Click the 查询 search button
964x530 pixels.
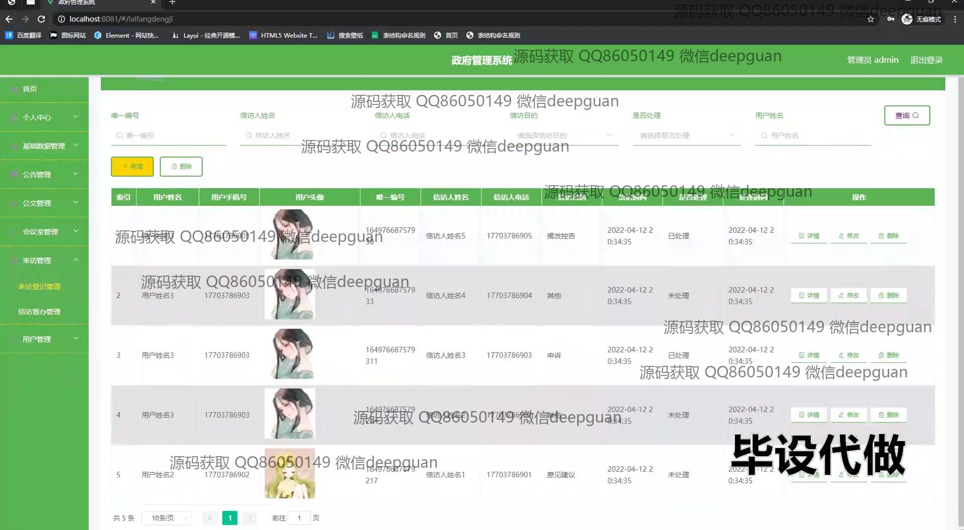pyautogui.click(x=907, y=115)
